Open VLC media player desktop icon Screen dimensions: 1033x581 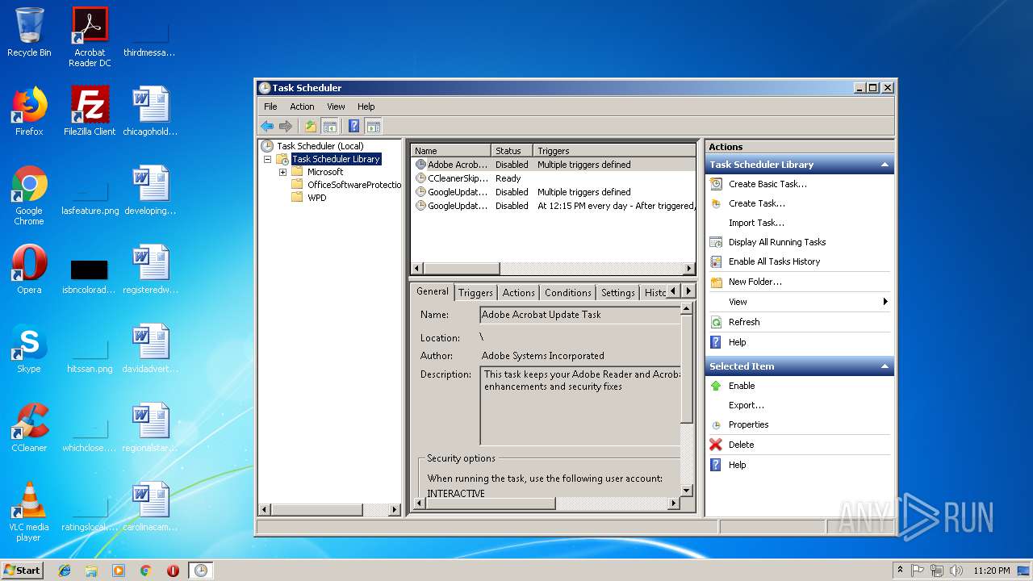[x=29, y=512]
